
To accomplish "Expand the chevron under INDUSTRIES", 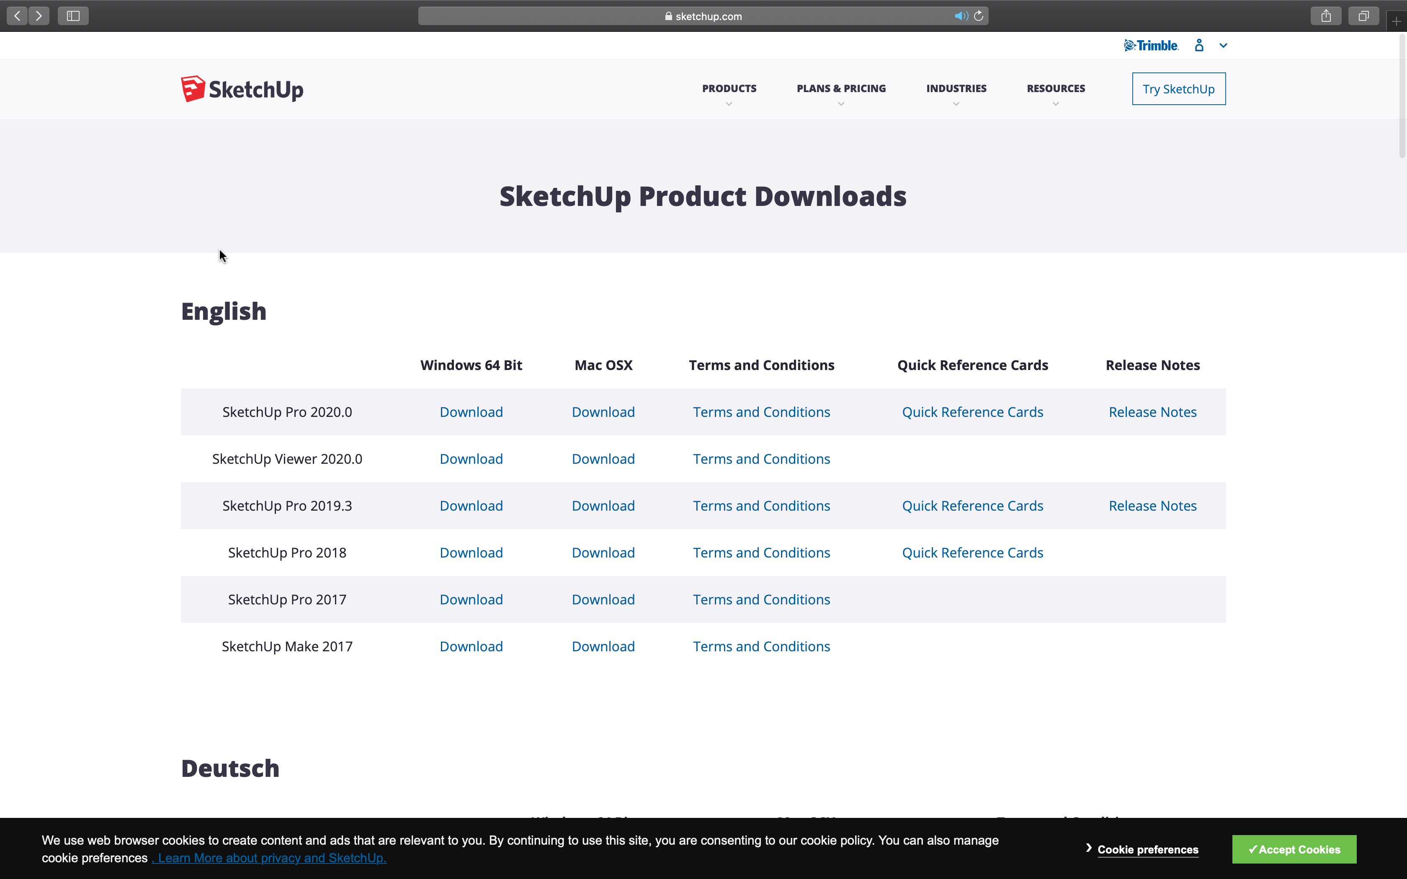I will point(956,104).
